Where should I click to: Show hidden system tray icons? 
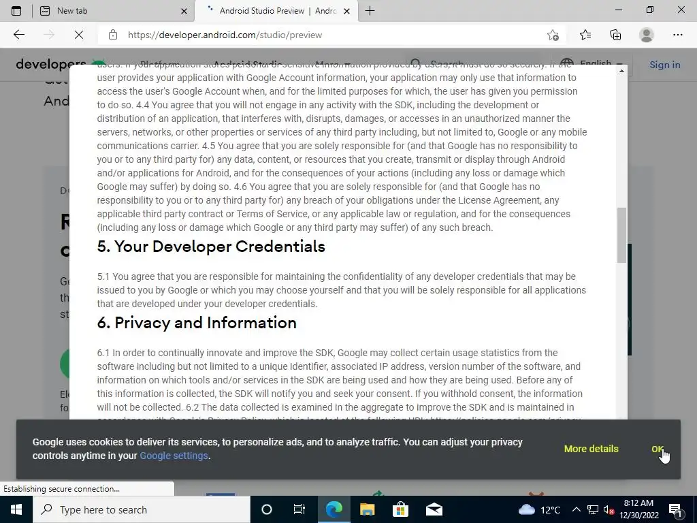click(x=576, y=509)
